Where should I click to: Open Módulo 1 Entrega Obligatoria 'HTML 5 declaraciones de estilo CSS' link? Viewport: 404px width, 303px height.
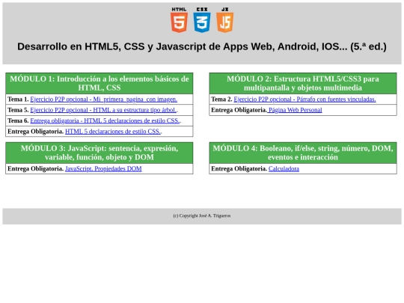point(112,132)
